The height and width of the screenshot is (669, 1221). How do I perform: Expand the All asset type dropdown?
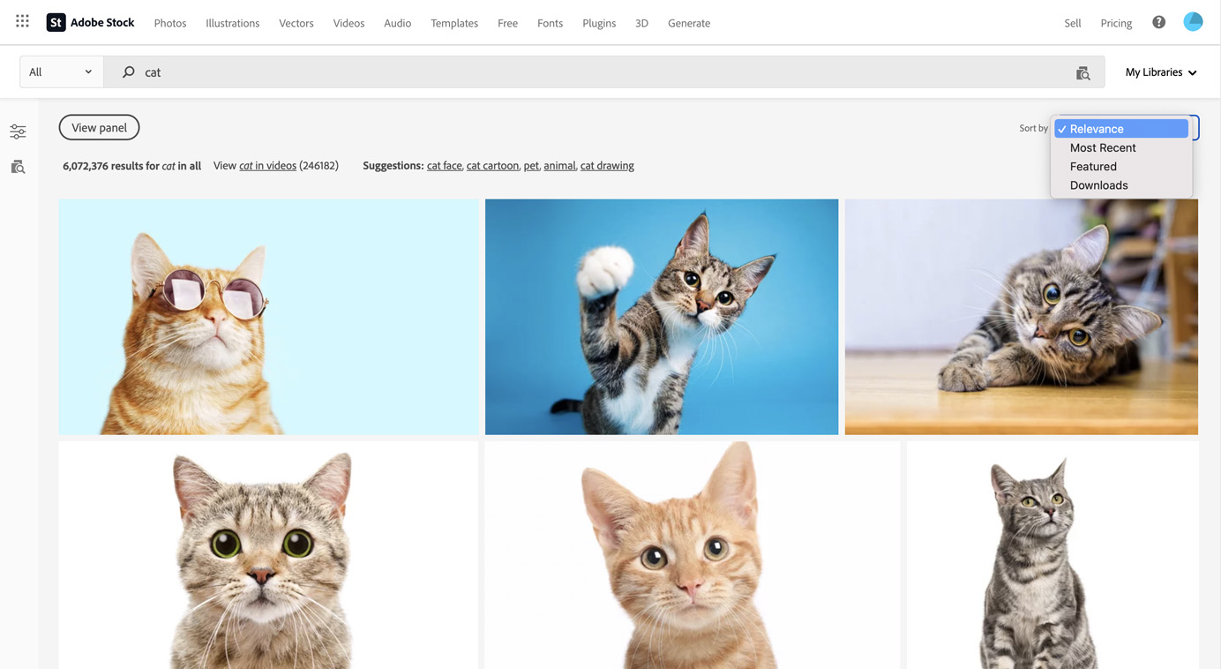tap(61, 72)
